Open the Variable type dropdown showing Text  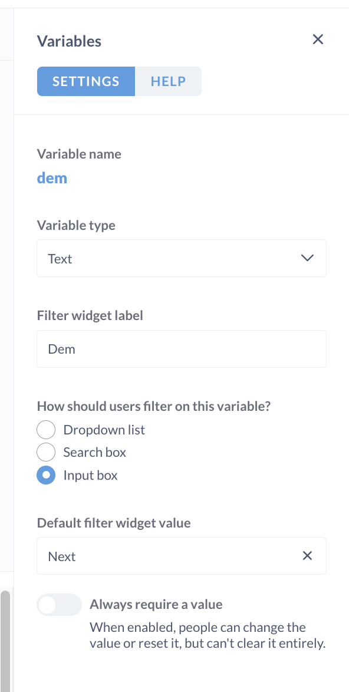click(x=182, y=258)
